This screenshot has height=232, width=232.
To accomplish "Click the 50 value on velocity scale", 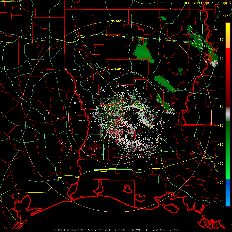I will coord(221,68).
